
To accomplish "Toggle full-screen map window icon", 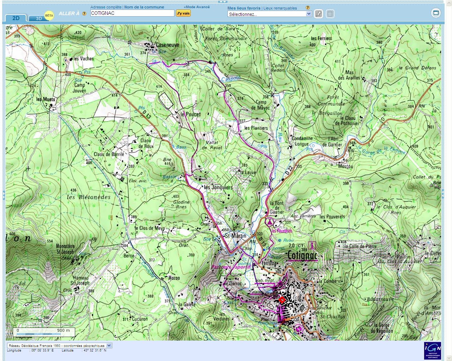I will click(x=436, y=13).
